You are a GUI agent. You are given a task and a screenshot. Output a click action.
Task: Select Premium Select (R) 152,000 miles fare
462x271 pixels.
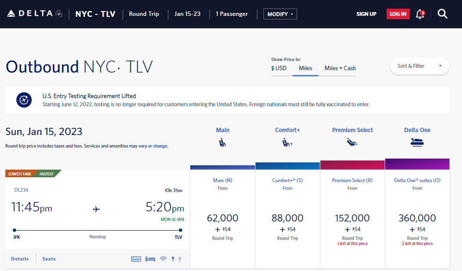click(x=352, y=219)
